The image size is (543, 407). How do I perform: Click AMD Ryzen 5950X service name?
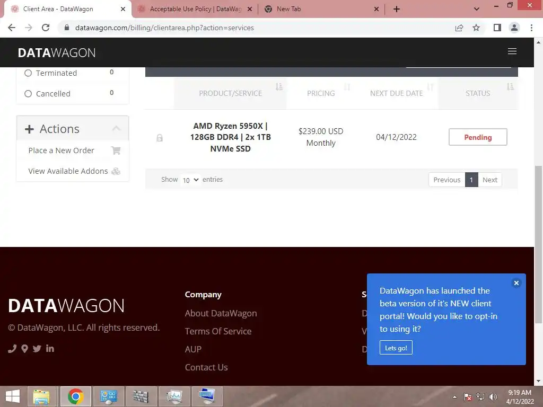pos(230,137)
